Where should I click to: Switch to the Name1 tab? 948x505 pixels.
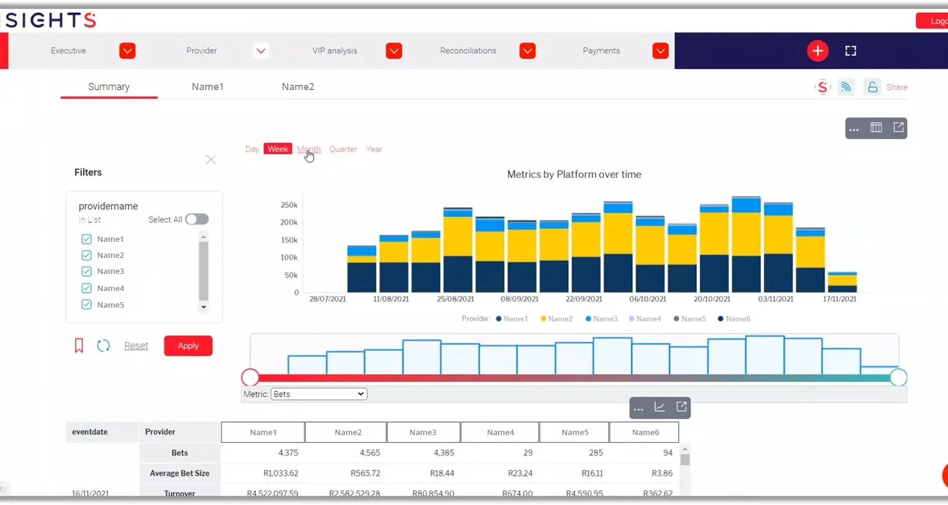click(x=207, y=87)
